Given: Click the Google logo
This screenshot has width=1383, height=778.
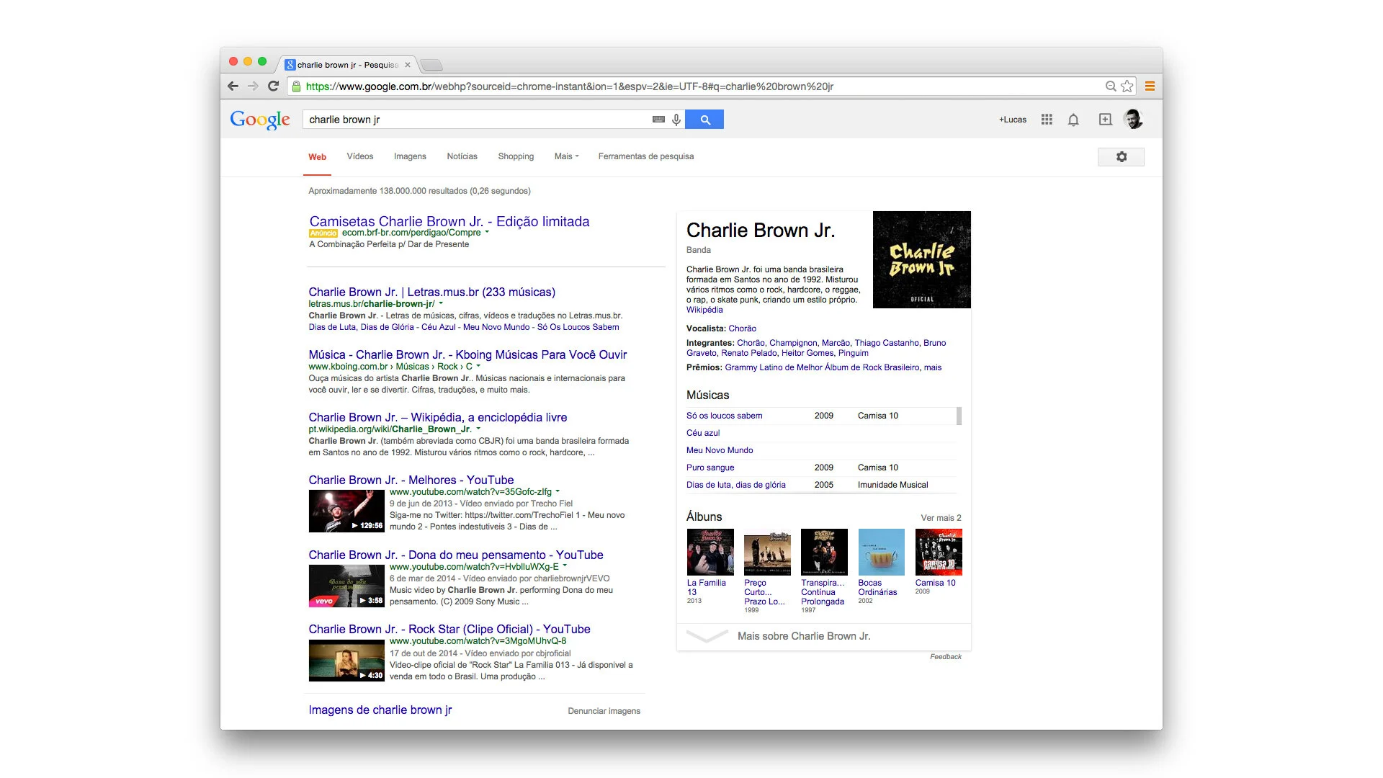Looking at the screenshot, I should point(260,120).
